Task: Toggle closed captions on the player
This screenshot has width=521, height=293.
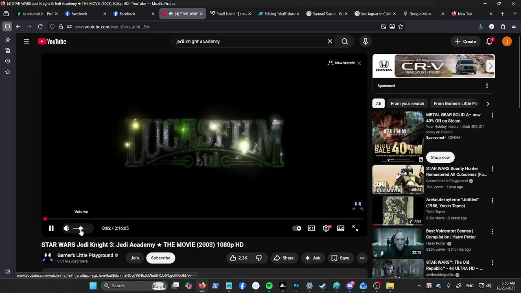Action: (x=311, y=228)
